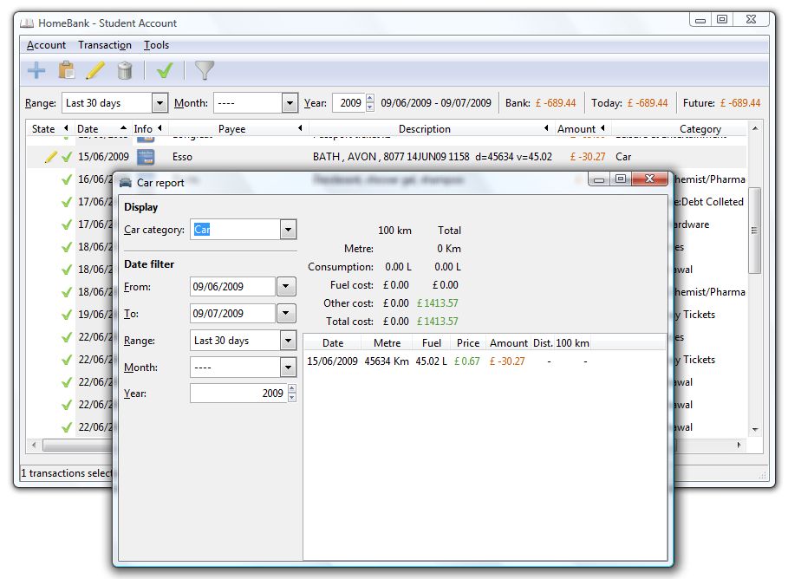Viewport: 788px width, 579px height.
Task: Open the Account menu
Action: point(46,45)
